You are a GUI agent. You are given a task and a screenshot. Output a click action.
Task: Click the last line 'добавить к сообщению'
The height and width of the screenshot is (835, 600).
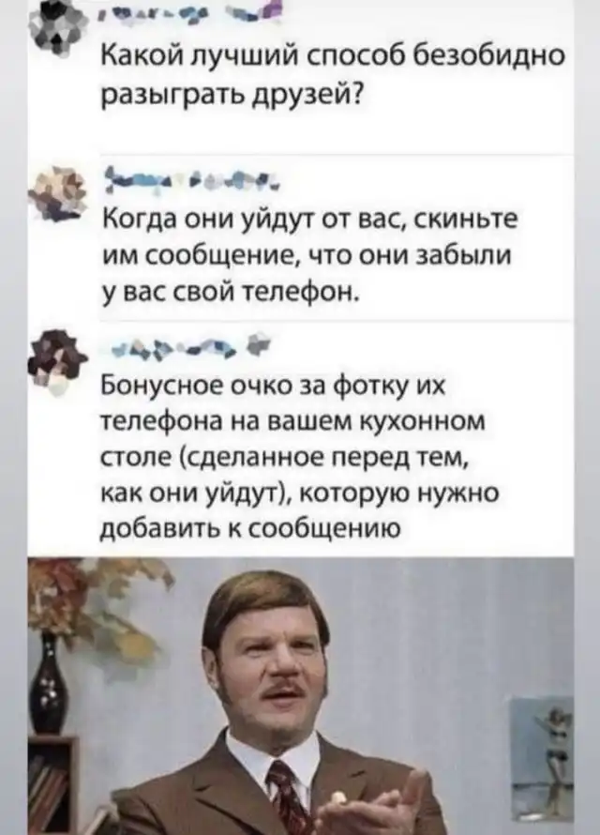tap(250, 527)
